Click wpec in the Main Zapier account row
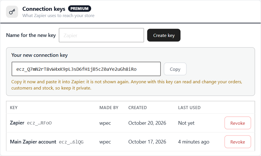The width and height of the screenshot is (261, 156). point(105,142)
